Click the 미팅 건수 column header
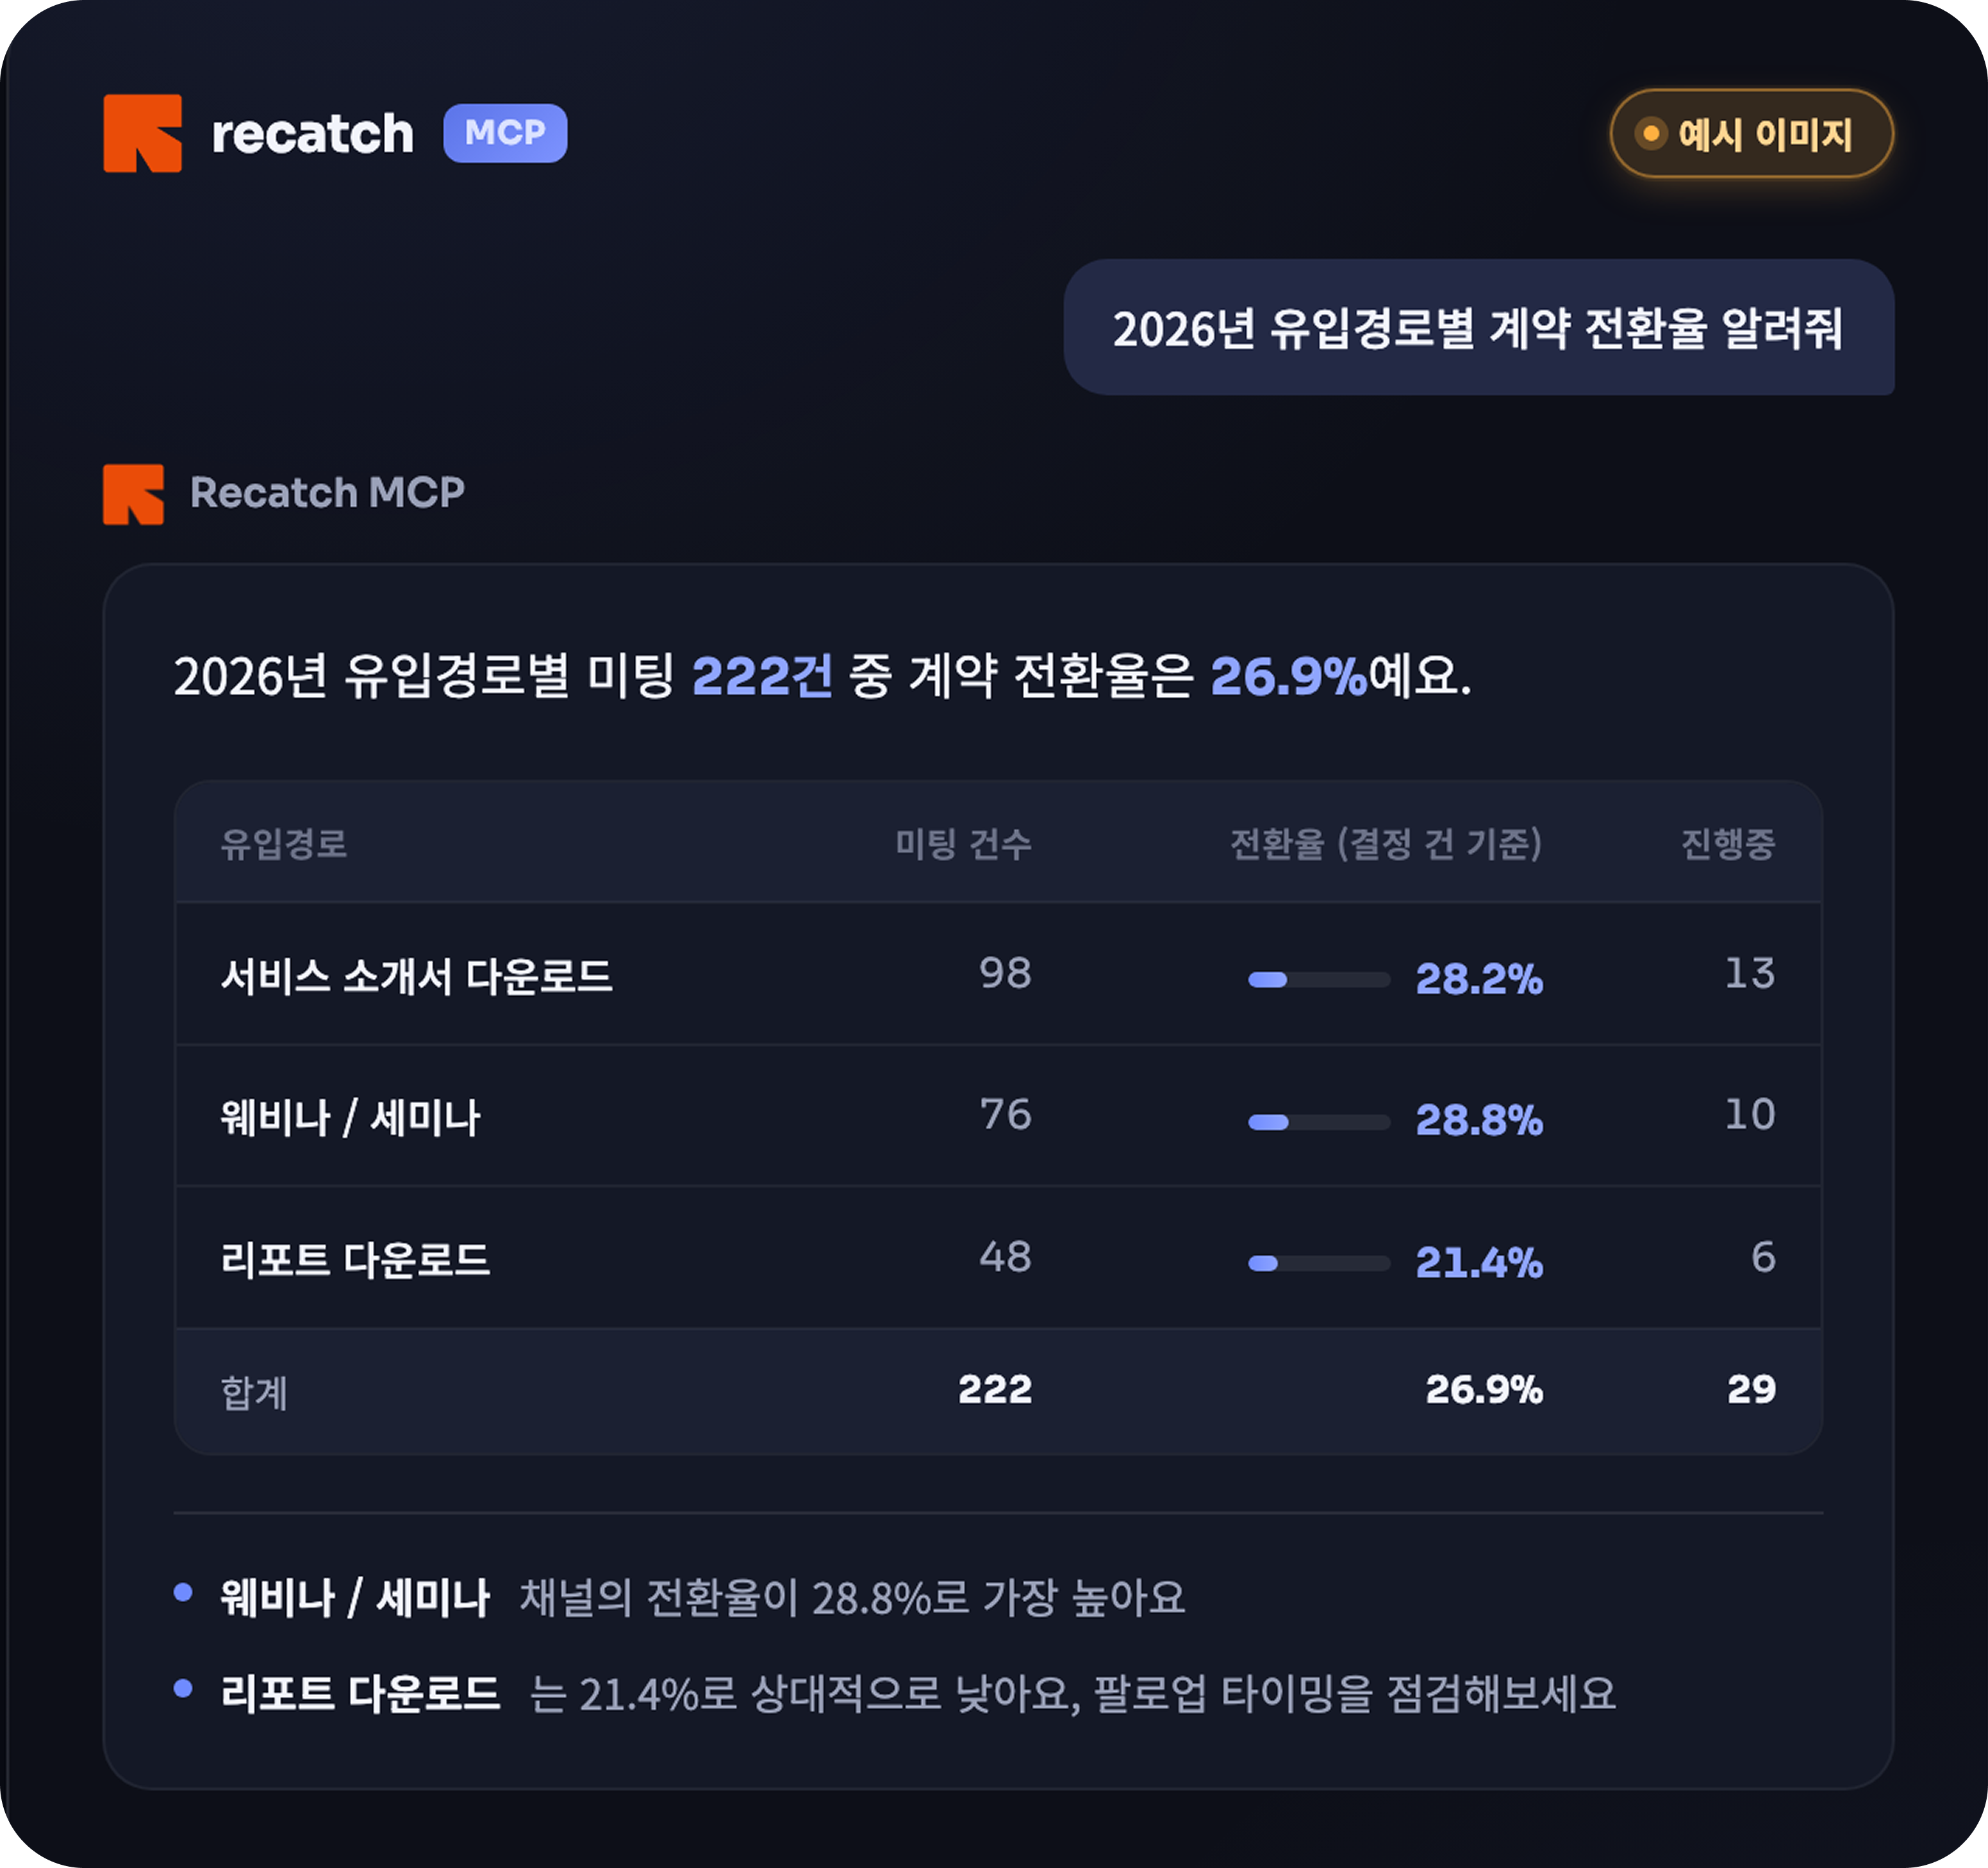The height and width of the screenshot is (1868, 1988). tap(963, 844)
